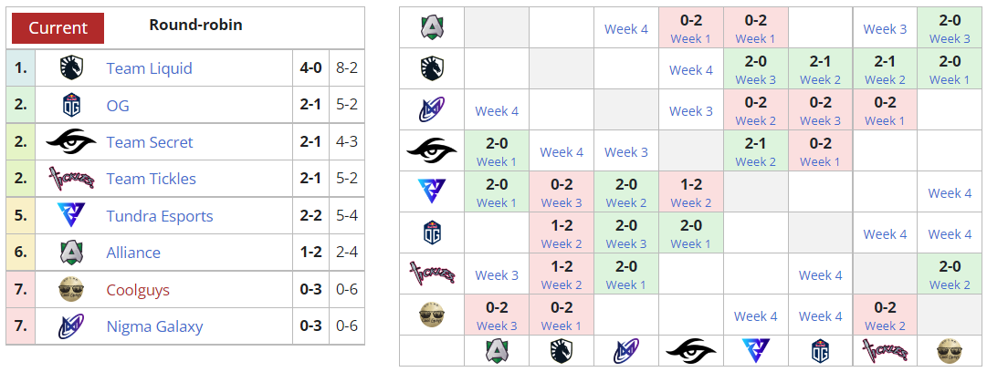
Task: Select Team Secret logo in the standings
Action: coord(70,142)
